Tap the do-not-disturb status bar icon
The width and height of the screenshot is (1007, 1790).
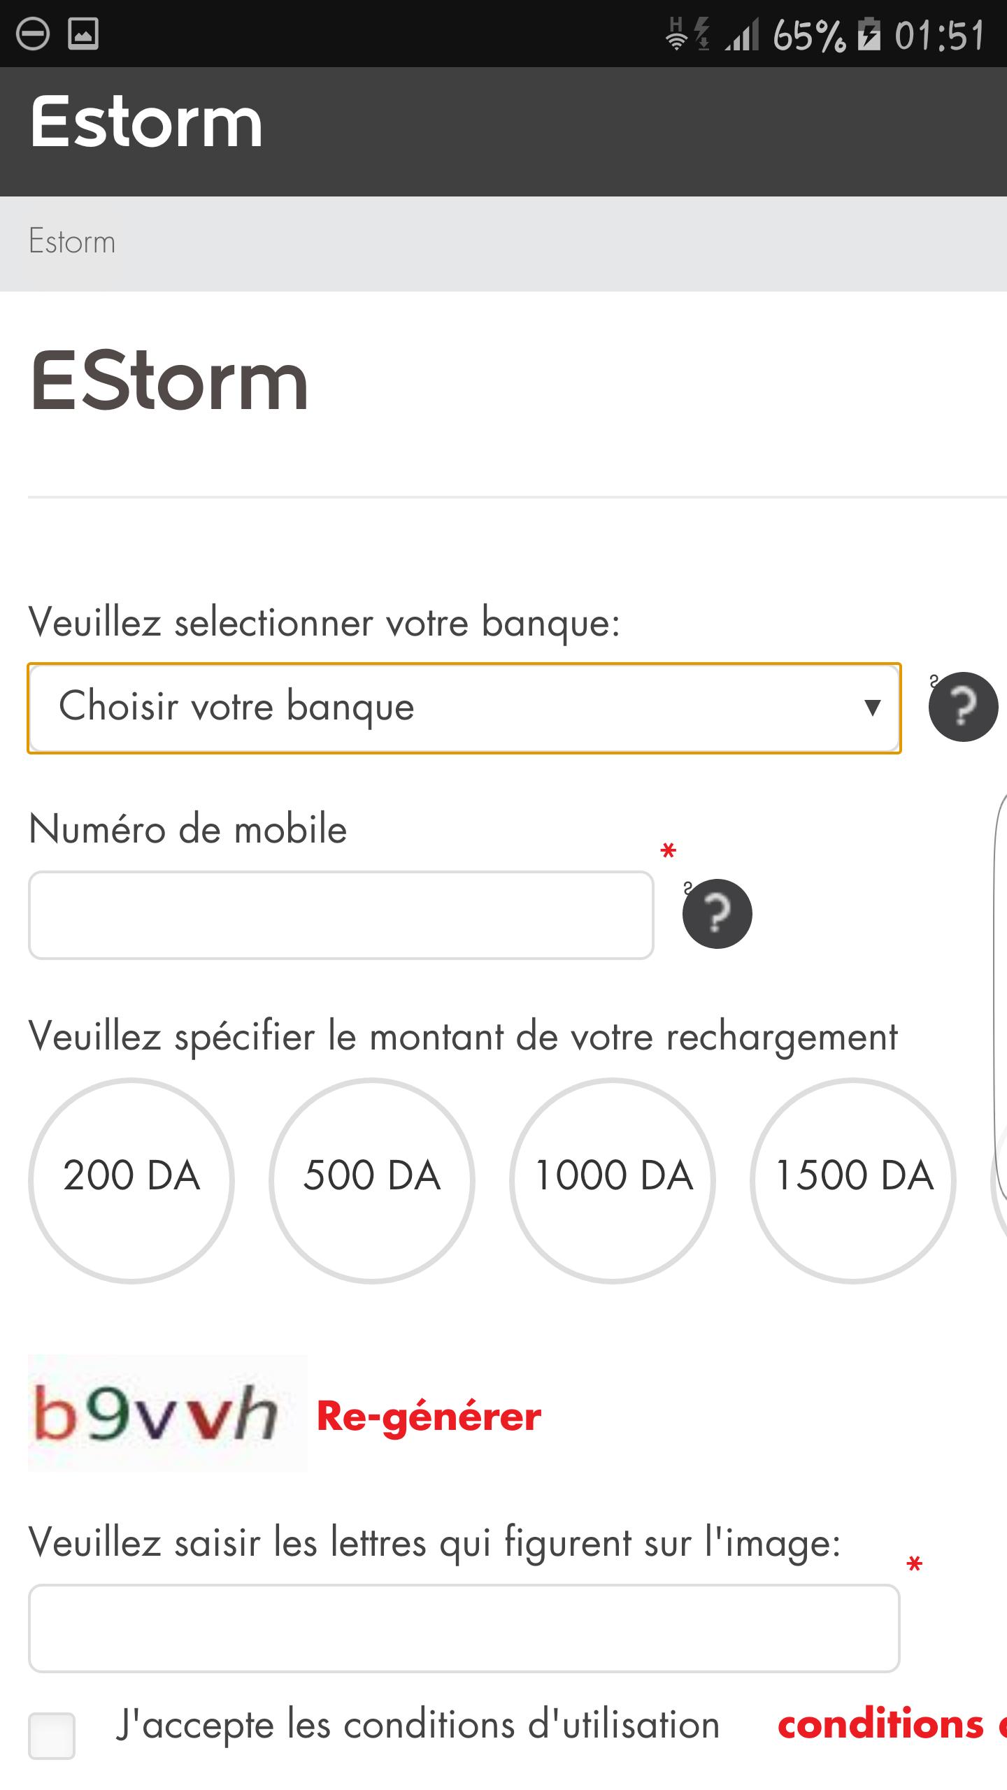coord(32,34)
